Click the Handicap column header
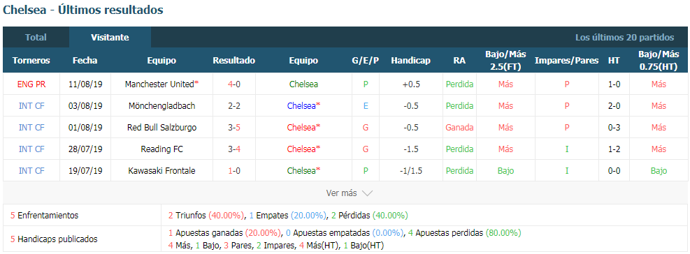The height and width of the screenshot is (254, 690). pos(410,61)
